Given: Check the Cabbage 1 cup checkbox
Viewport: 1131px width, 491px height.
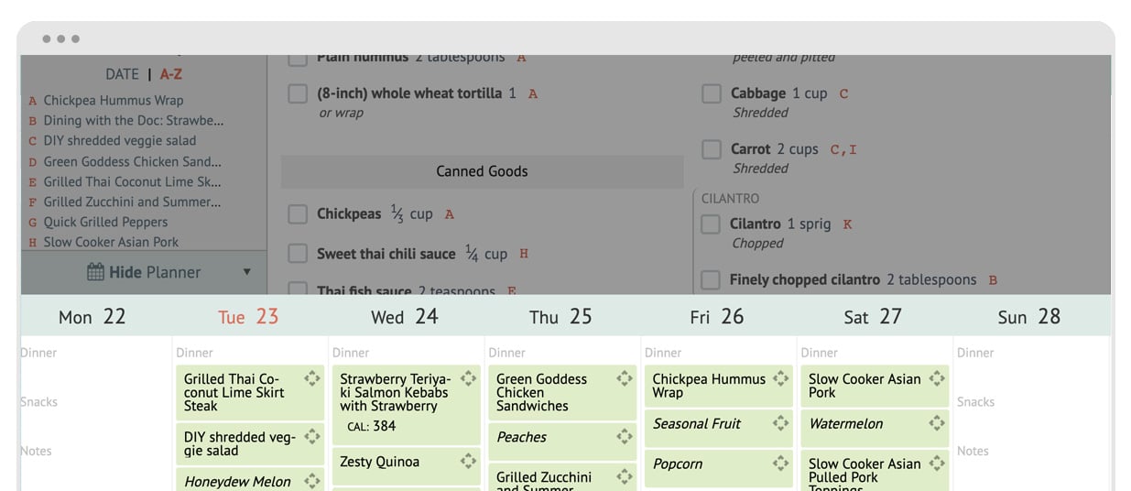Looking at the screenshot, I should point(712,93).
